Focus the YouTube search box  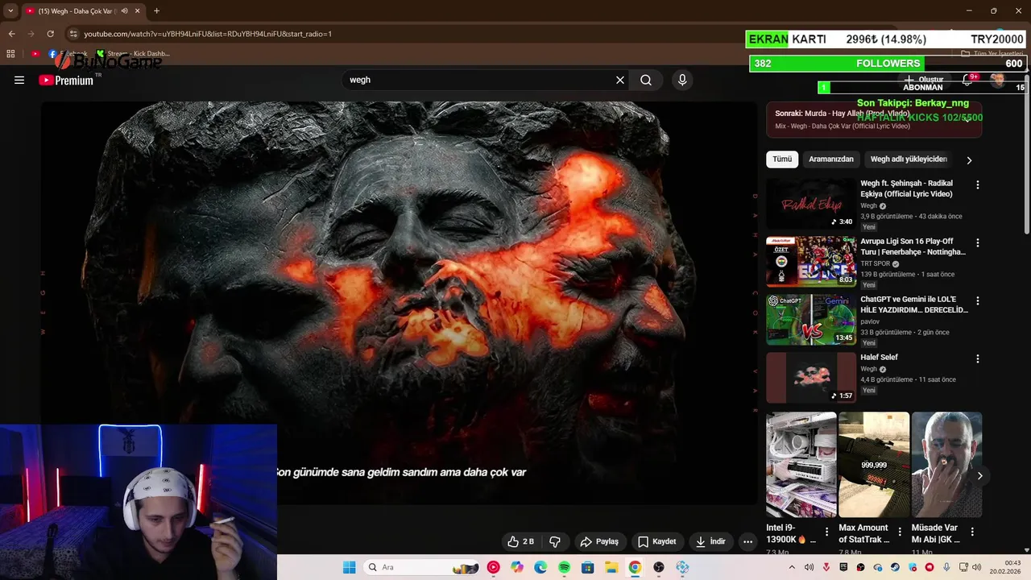click(x=479, y=80)
